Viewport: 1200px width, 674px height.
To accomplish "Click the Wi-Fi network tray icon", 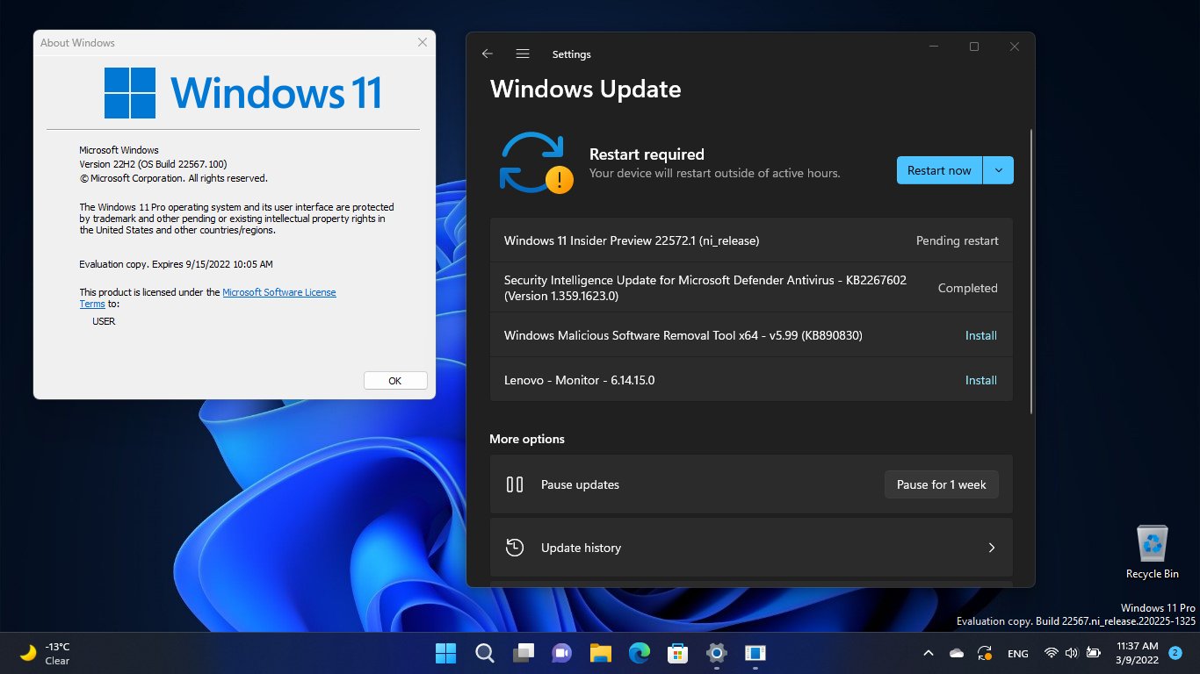I will coord(1051,653).
